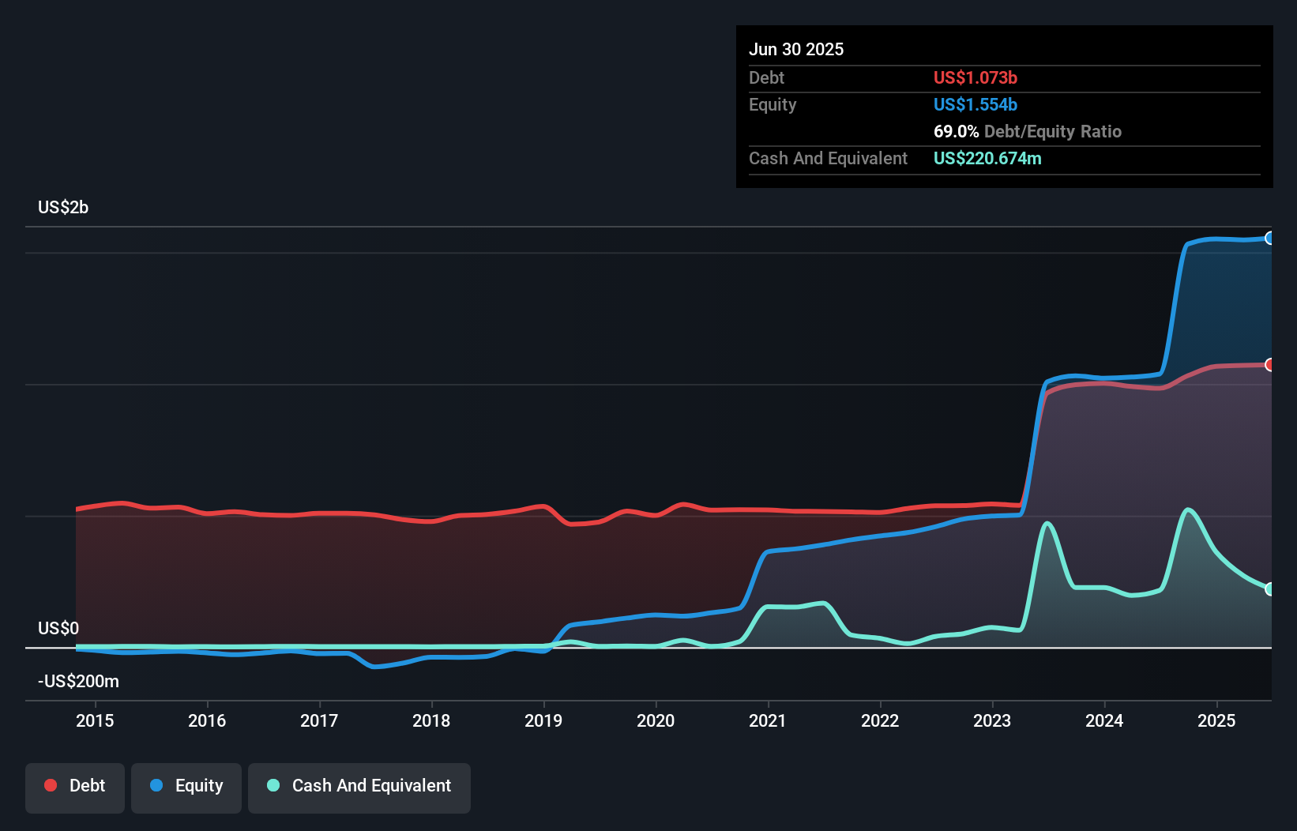This screenshot has height=831, width=1297.
Task: Click the red Debt legend dot
Action: 51,785
